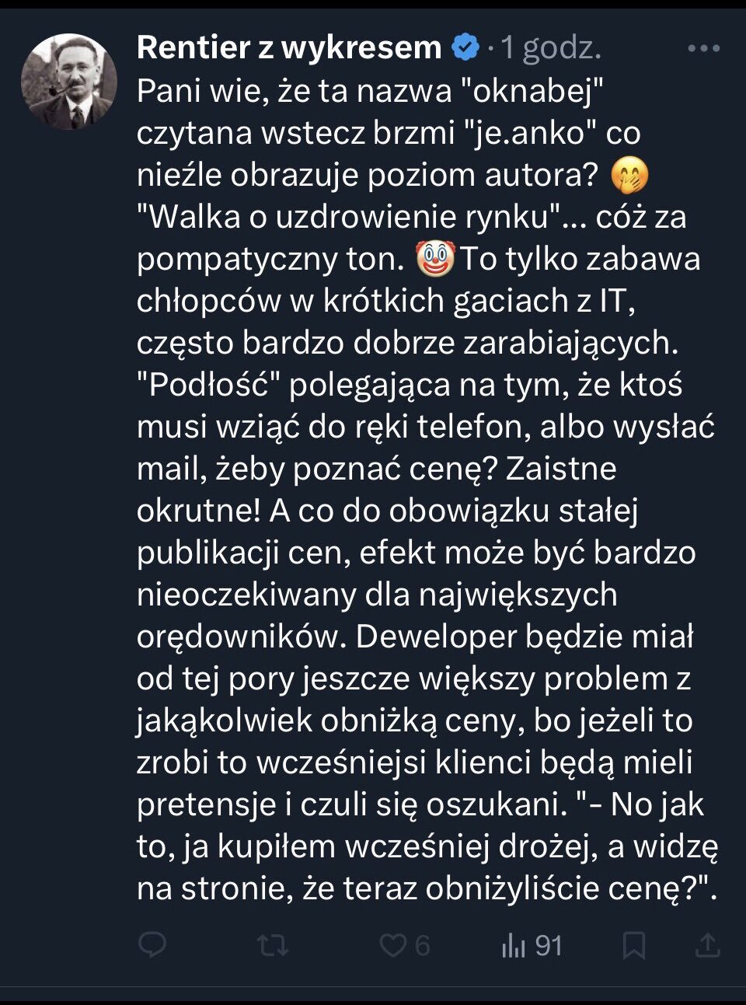Image resolution: width=746 pixels, height=1005 pixels.
Task: Click the like count number 6
Action: (422, 945)
